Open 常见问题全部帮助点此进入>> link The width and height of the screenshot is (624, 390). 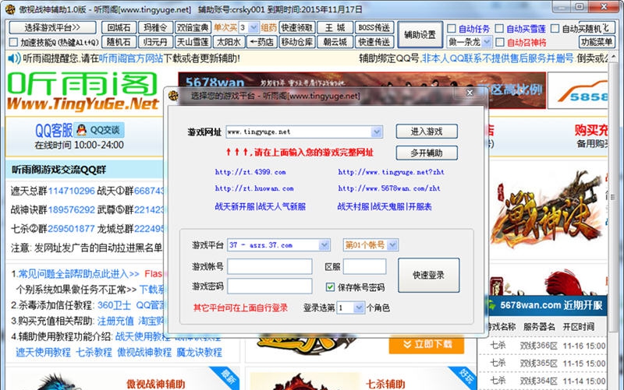(79, 274)
